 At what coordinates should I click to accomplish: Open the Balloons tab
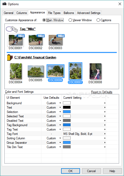click(x=69, y=13)
